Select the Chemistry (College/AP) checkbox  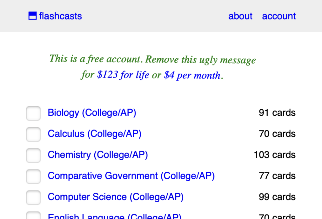tap(33, 155)
